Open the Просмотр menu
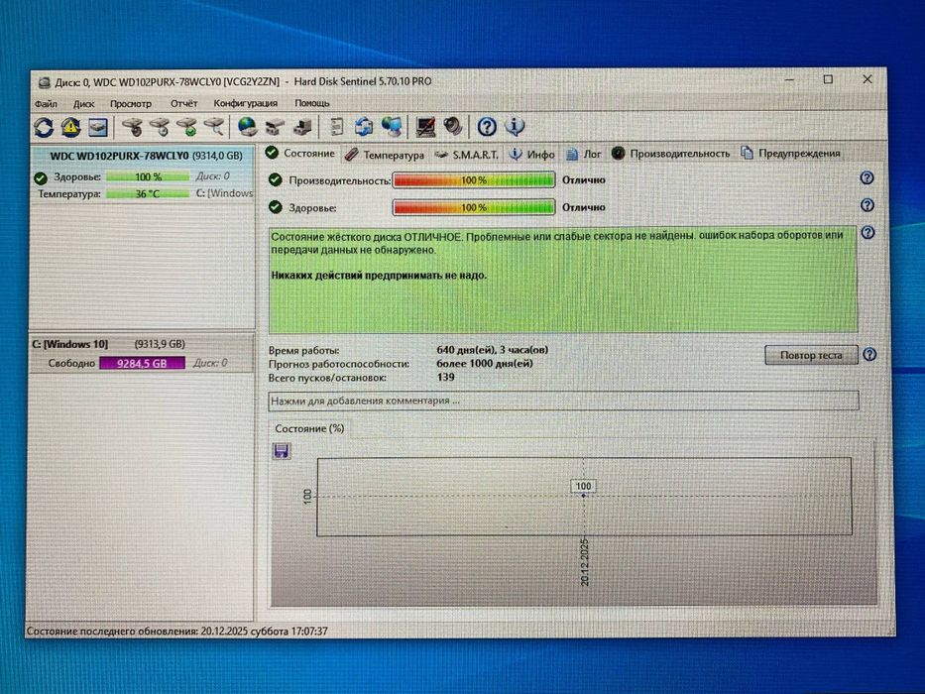The image size is (925, 694). [131, 104]
